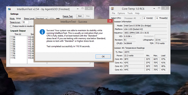188x95 pixels.
Task: Click the Mode label in Settings
Action: [x=12, y=19]
